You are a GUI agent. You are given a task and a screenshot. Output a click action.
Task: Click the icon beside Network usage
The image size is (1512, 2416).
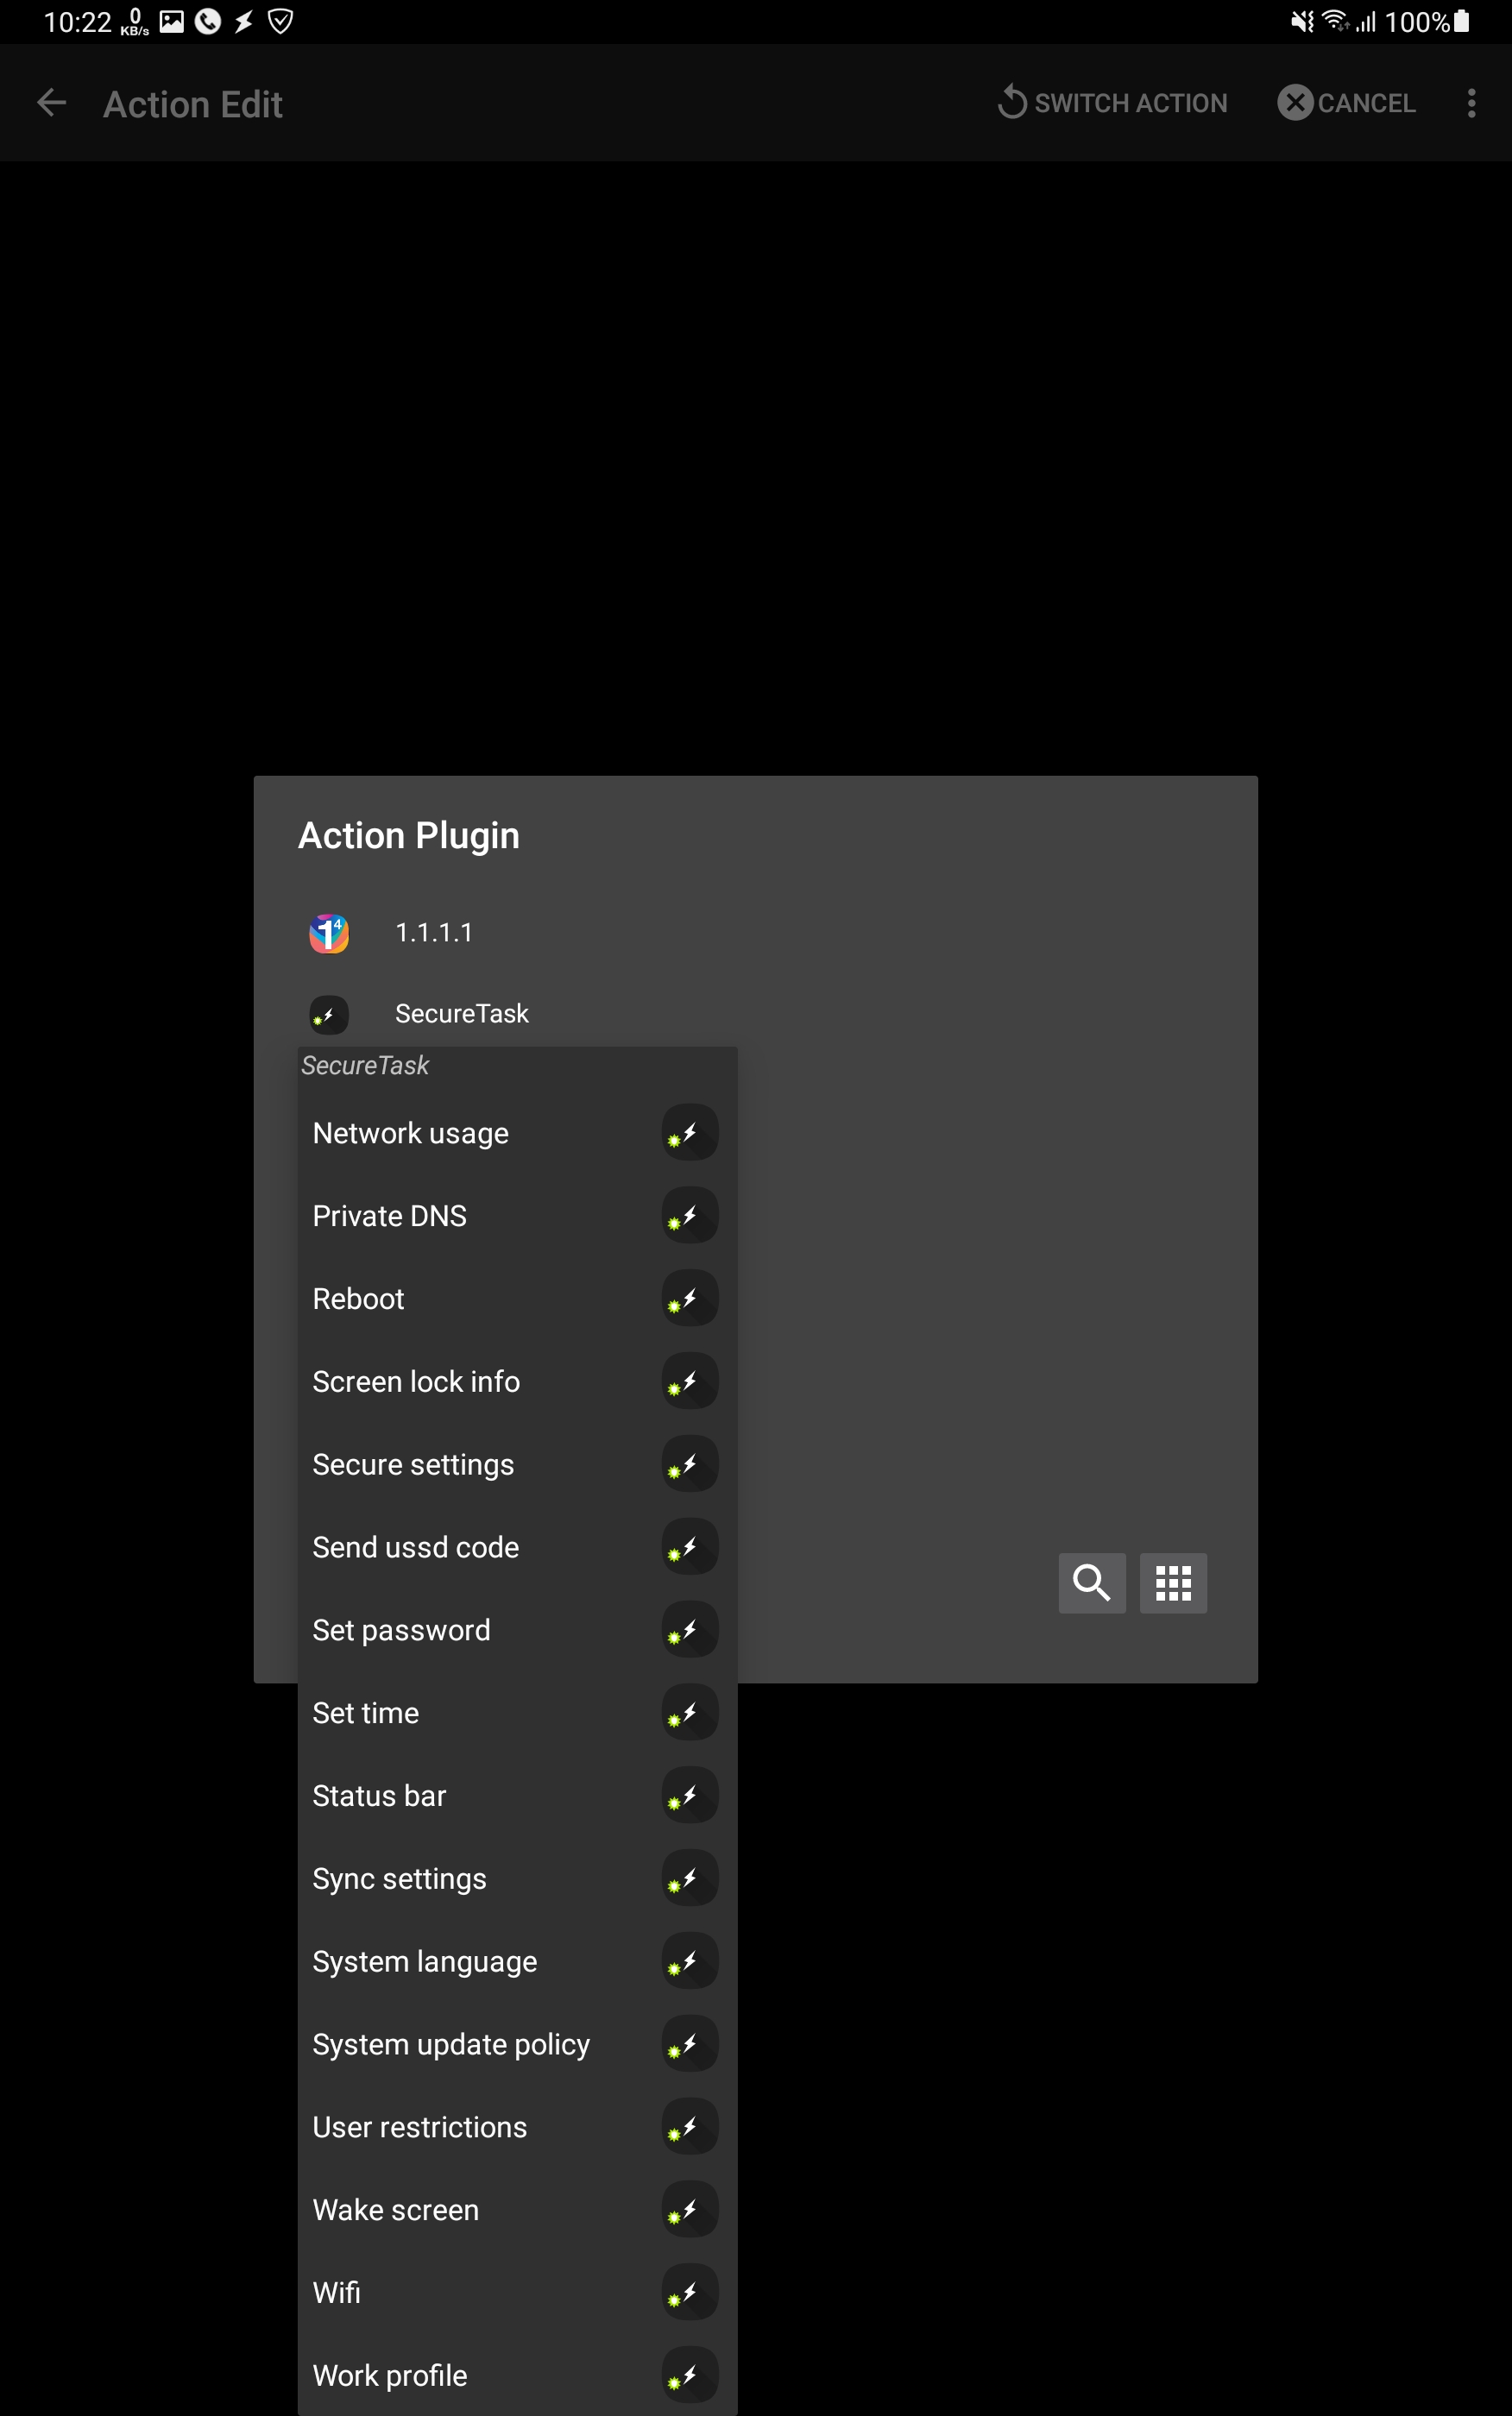690,1133
